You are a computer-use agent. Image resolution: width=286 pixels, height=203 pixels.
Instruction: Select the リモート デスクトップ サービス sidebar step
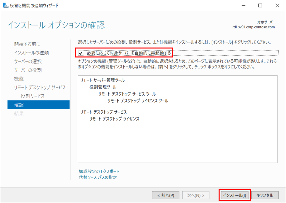coord(40,88)
